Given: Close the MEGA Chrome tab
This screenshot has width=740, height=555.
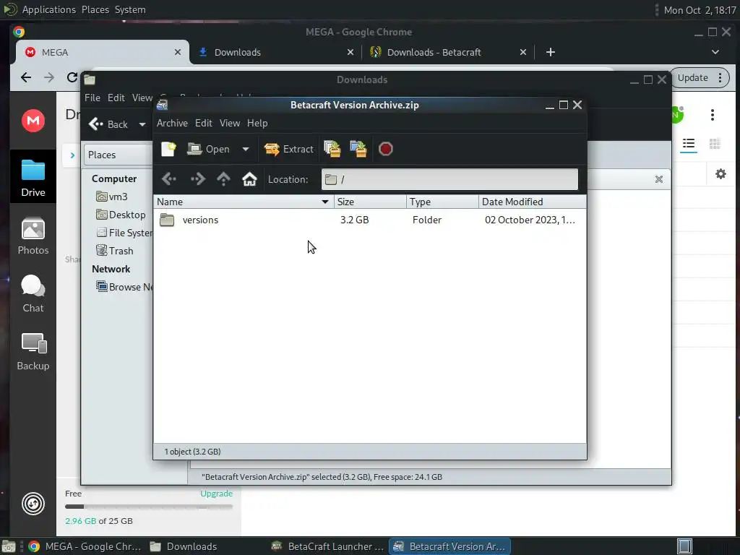Looking at the screenshot, I should point(178,52).
